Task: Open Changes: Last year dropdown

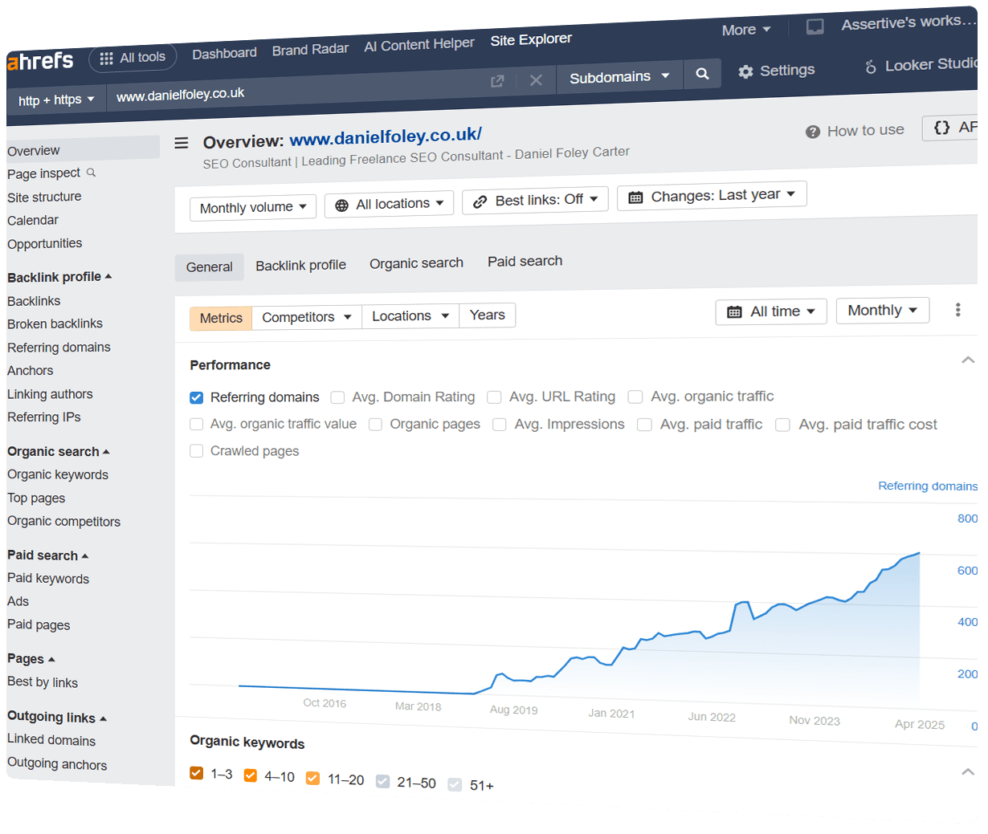Action: point(712,195)
